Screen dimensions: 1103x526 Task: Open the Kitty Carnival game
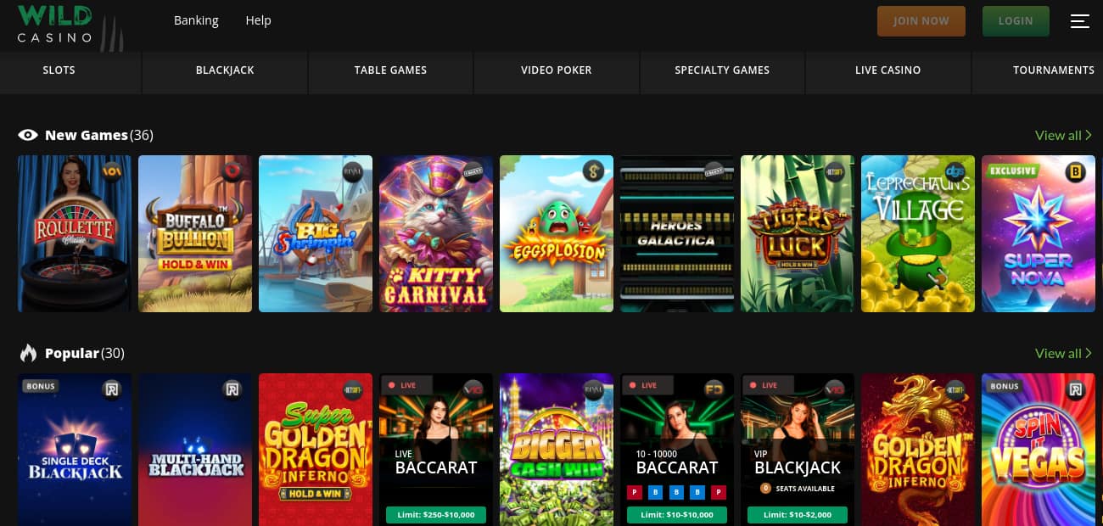(x=436, y=233)
